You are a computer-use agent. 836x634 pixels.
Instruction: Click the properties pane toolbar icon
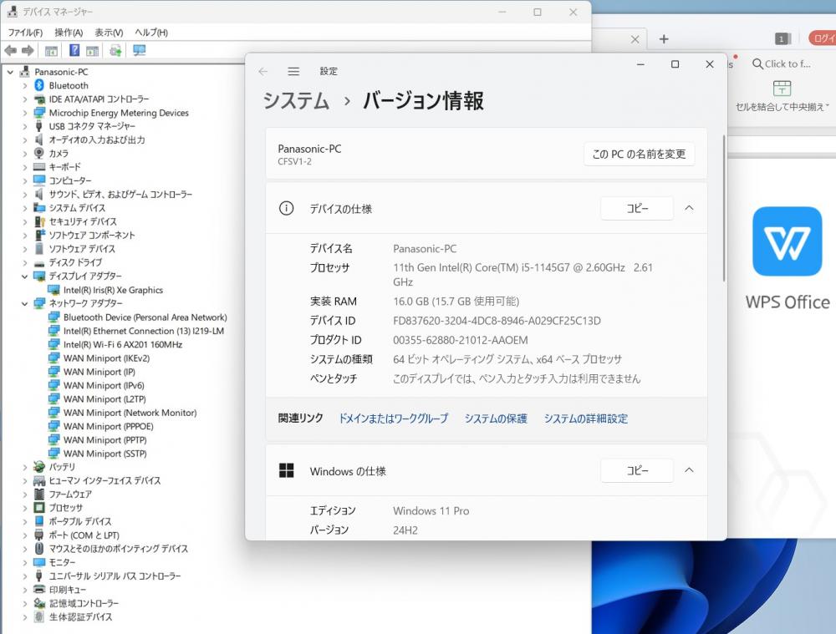click(x=92, y=51)
